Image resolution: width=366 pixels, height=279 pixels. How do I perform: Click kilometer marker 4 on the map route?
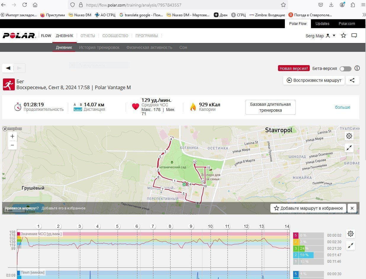point(171,139)
